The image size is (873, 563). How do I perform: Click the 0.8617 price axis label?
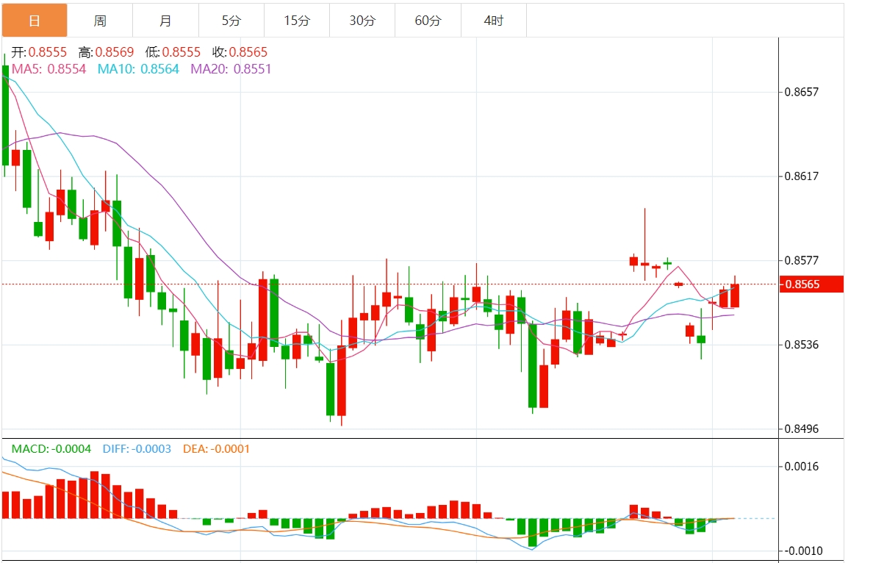(x=801, y=176)
